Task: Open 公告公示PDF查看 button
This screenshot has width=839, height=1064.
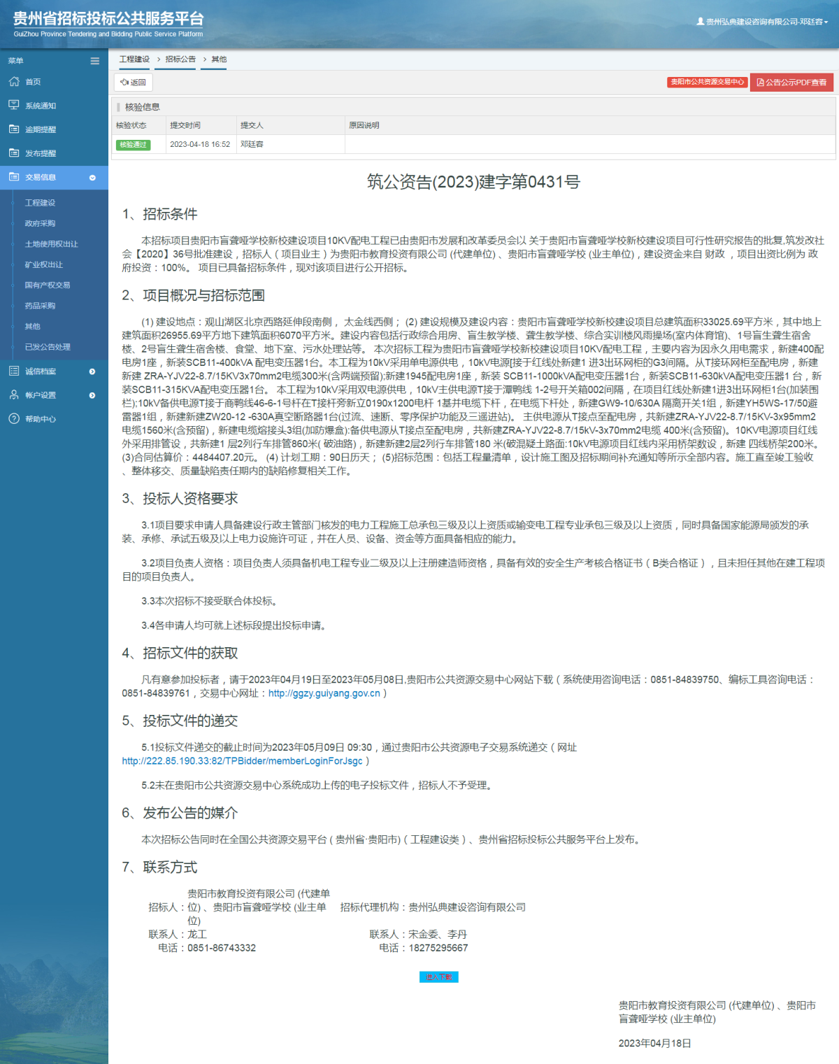Action: tap(791, 83)
